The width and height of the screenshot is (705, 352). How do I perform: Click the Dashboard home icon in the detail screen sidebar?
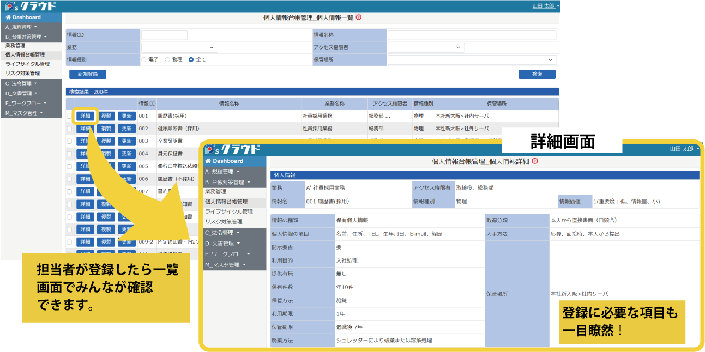(208, 161)
